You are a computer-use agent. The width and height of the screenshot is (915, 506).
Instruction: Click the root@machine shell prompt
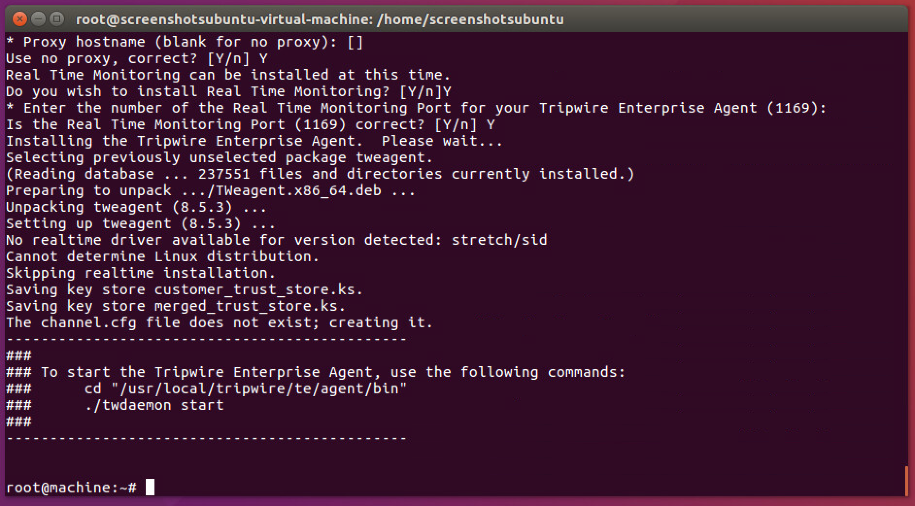coord(71,488)
